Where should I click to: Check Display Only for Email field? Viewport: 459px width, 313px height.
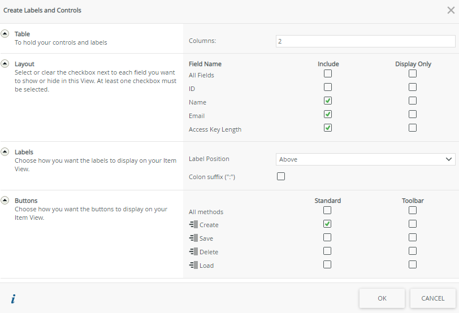(413, 114)
